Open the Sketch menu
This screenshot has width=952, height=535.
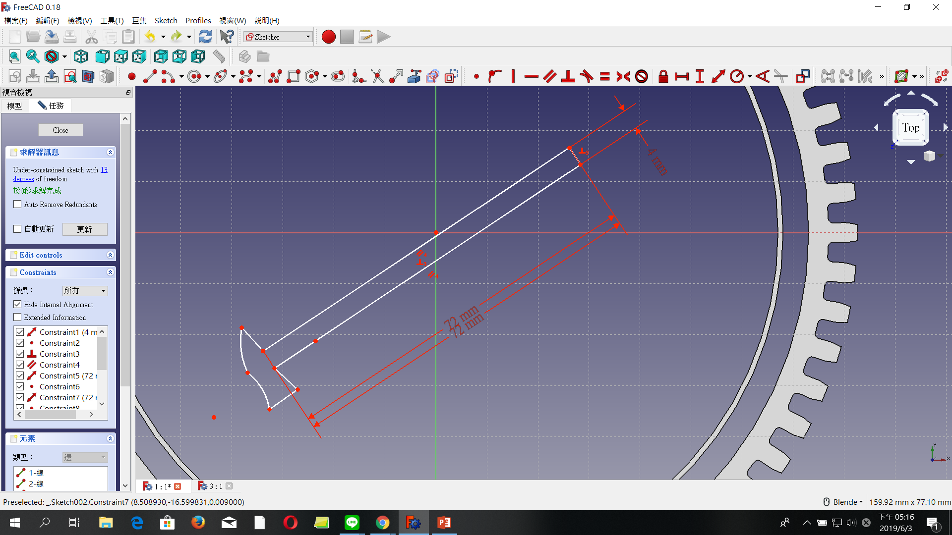pyautogui.click(x=166, y=20)
